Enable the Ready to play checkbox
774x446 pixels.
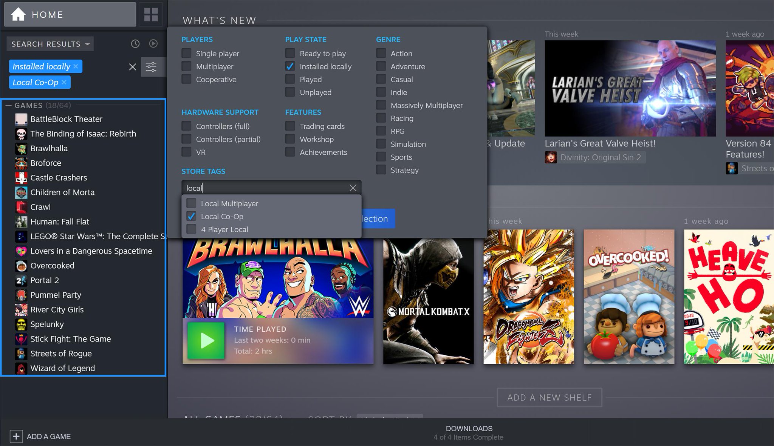click(x=290, y=53)
